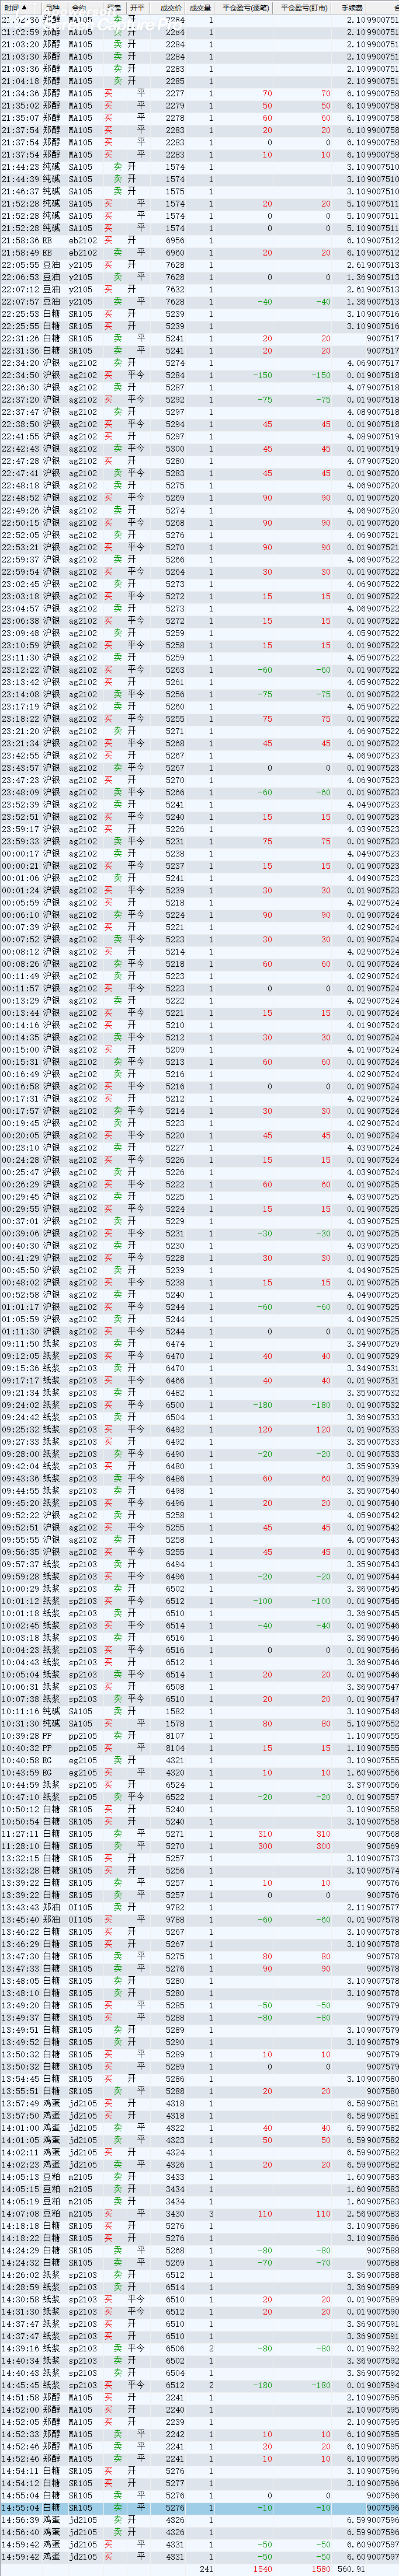This screenshot has height=2576, width=399.
Task: Select the 22:25:53 白糖 SR105 row
Action: pyautogui.click(x=199, y=314)
